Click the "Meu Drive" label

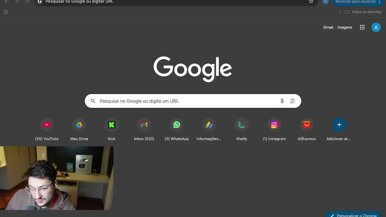79,139
